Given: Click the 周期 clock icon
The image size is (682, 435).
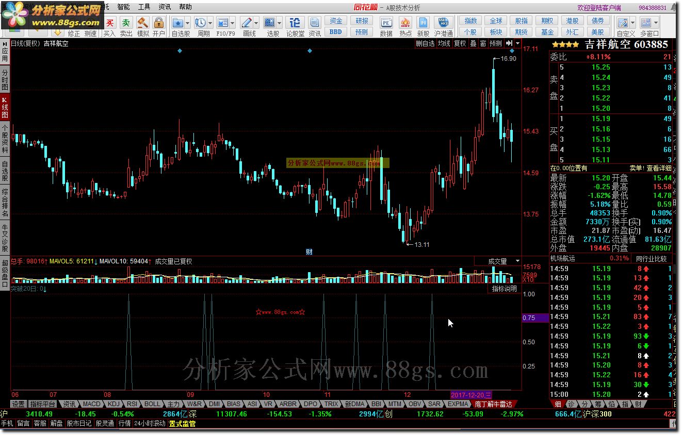Looking at the screenshot, I should pyautogui.click(x=201, y=23).
